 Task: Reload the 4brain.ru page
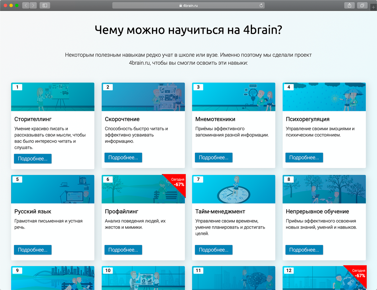[261, 5]
